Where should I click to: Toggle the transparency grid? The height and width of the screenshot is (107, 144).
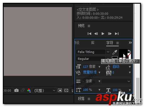click(66, 90)
